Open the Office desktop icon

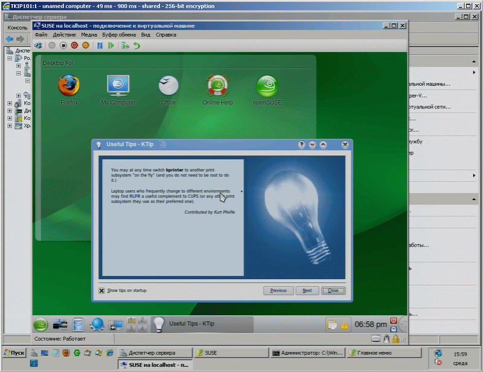coord(168,90)
